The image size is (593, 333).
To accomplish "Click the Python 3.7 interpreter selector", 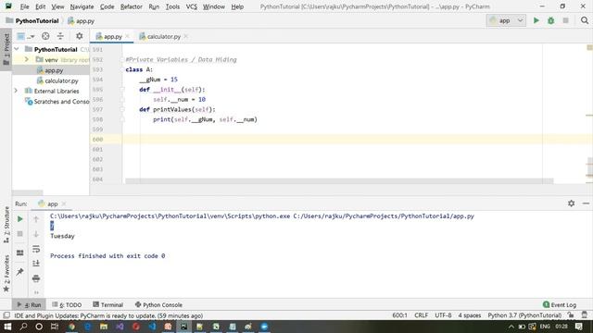I will click(524, 315).
